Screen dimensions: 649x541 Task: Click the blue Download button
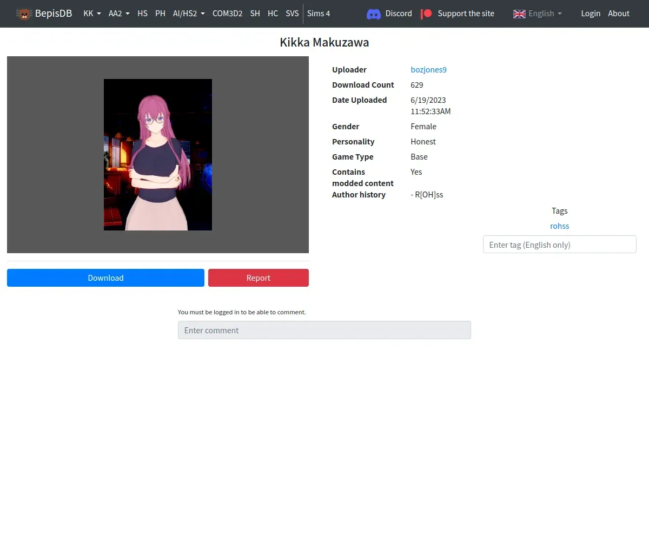tap(105, 278)
